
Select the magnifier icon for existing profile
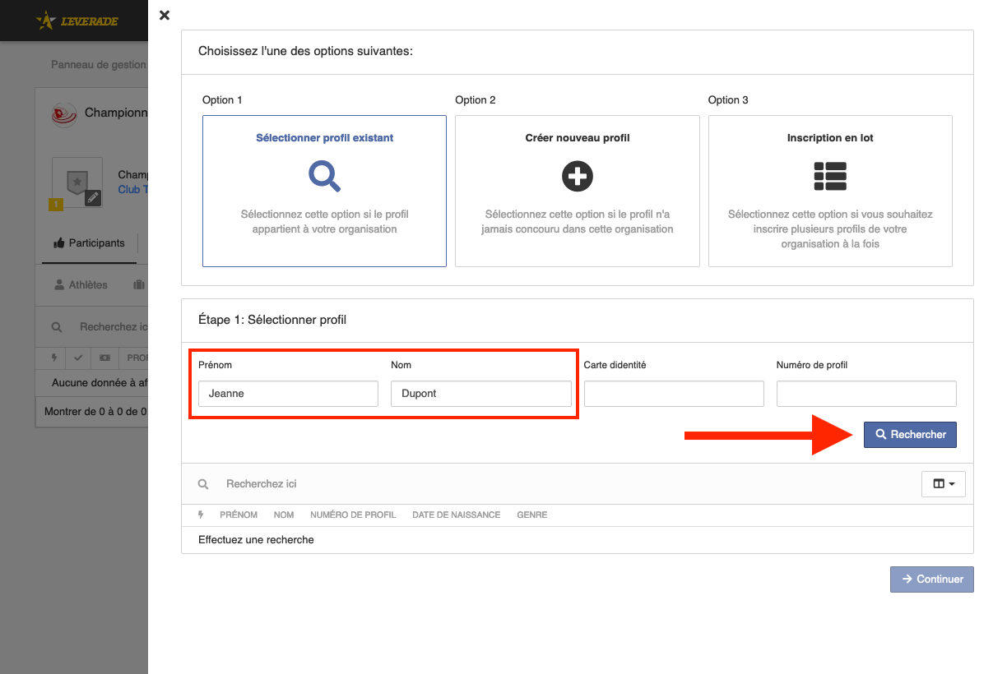click(324, 176)
